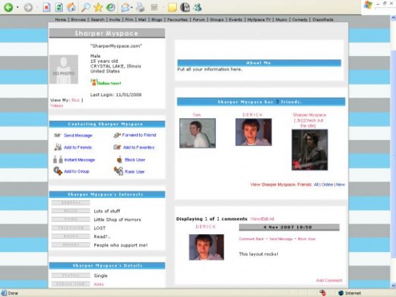Open Forum in MySpace navigation bar

199,19
